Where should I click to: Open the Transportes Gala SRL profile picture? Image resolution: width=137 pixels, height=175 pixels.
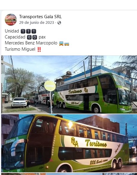coord(11,20)
